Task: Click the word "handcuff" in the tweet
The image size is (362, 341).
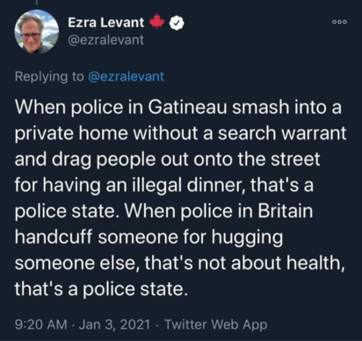Action: (54, 237)
